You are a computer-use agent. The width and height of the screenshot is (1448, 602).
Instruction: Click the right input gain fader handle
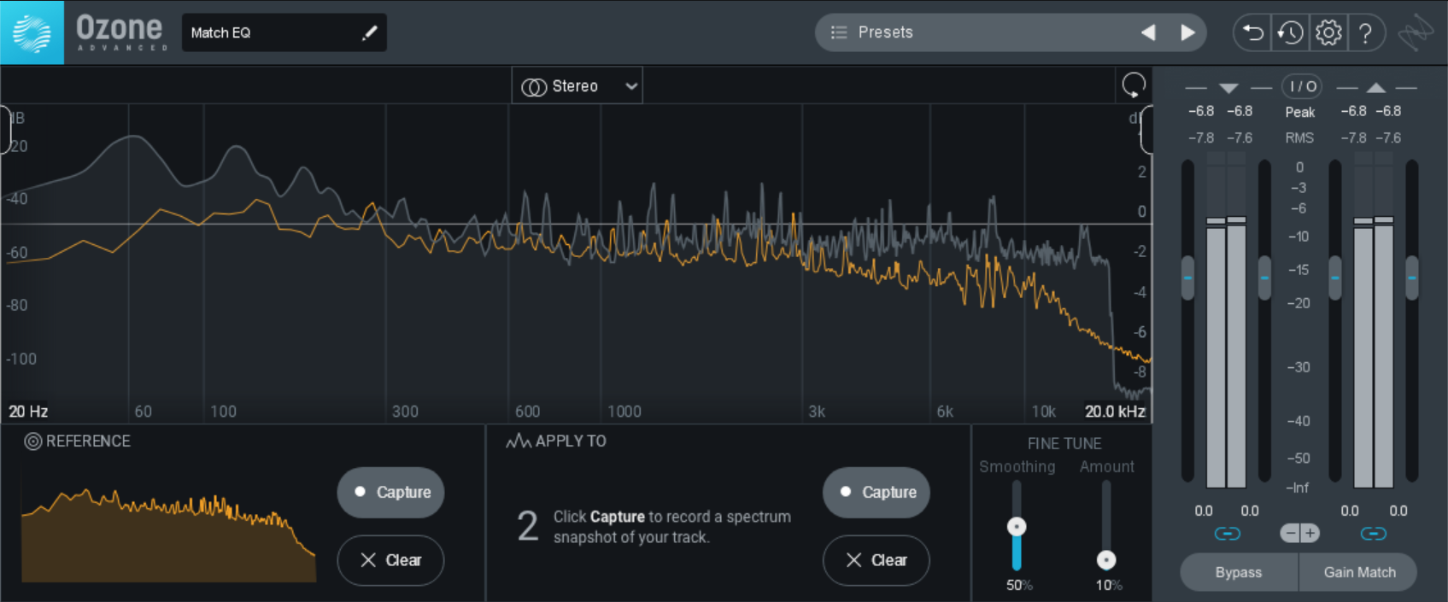coord(1265,278)
